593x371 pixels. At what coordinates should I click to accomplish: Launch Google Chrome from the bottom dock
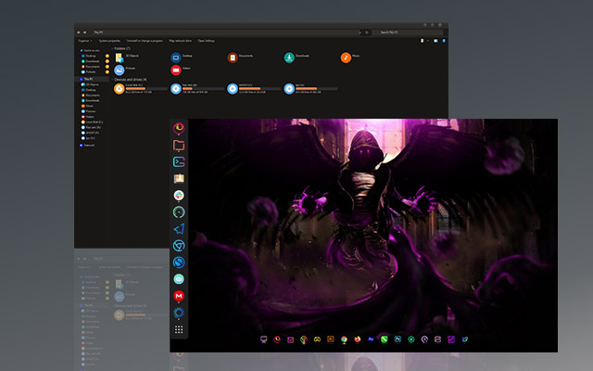[x=344, y=339]
